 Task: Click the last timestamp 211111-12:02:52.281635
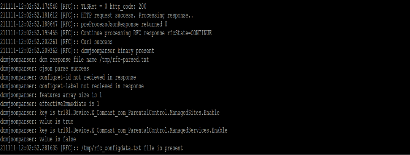29,148
